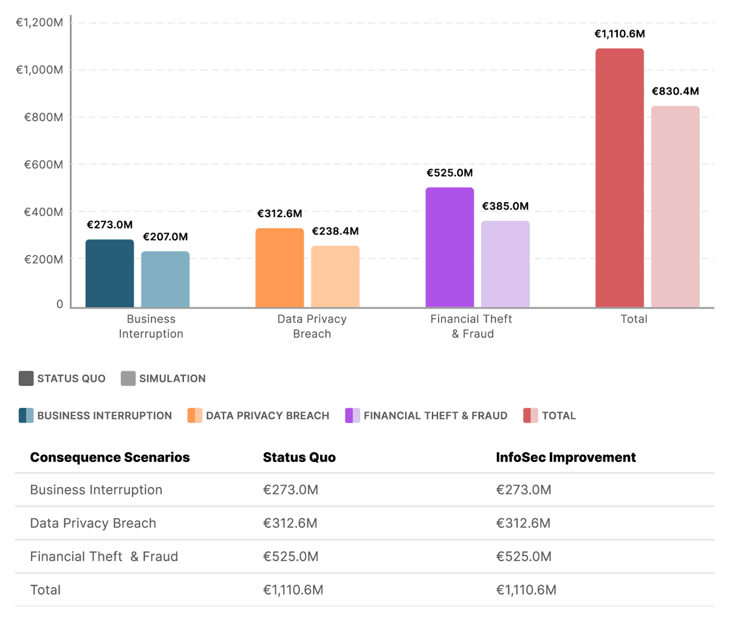Select the Business Interruption table row
Viewport: 729px width, 621px height.
pyautogui.click(x=96, y=490)
